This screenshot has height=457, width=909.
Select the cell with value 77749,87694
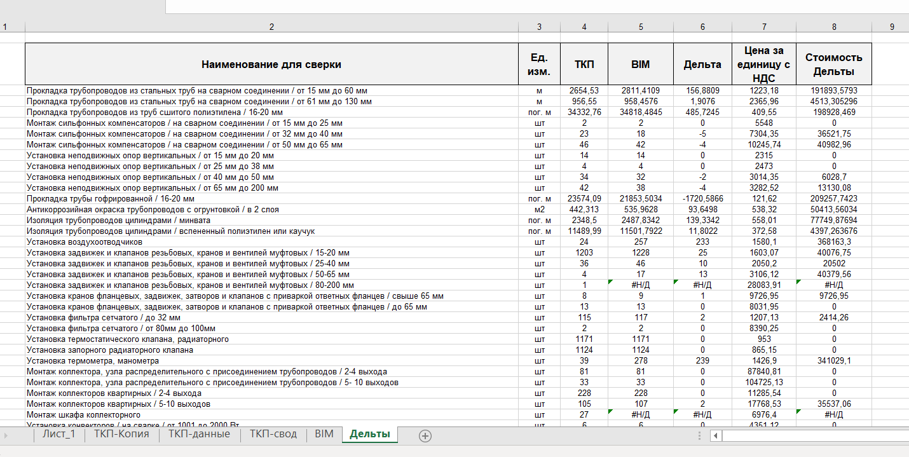[834, 221]
